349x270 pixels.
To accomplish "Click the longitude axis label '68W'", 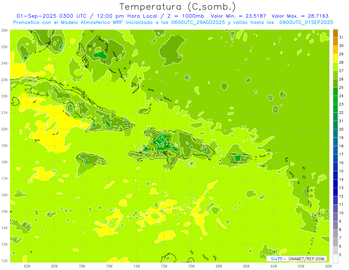I will (219, 266).
